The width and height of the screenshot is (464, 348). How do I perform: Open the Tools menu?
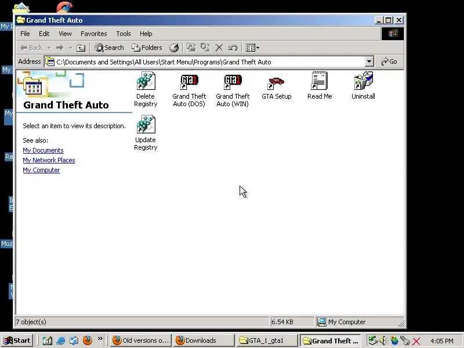pos(124,34)
